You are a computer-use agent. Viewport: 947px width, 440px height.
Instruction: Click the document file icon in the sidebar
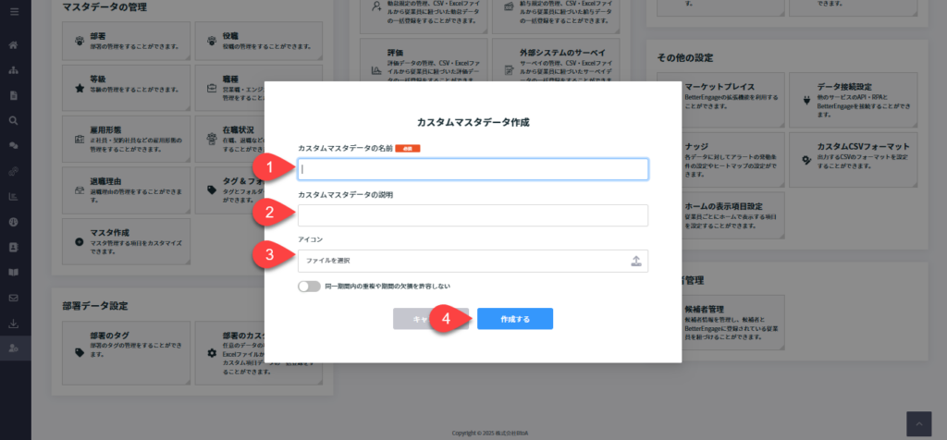tap(14, 95)
